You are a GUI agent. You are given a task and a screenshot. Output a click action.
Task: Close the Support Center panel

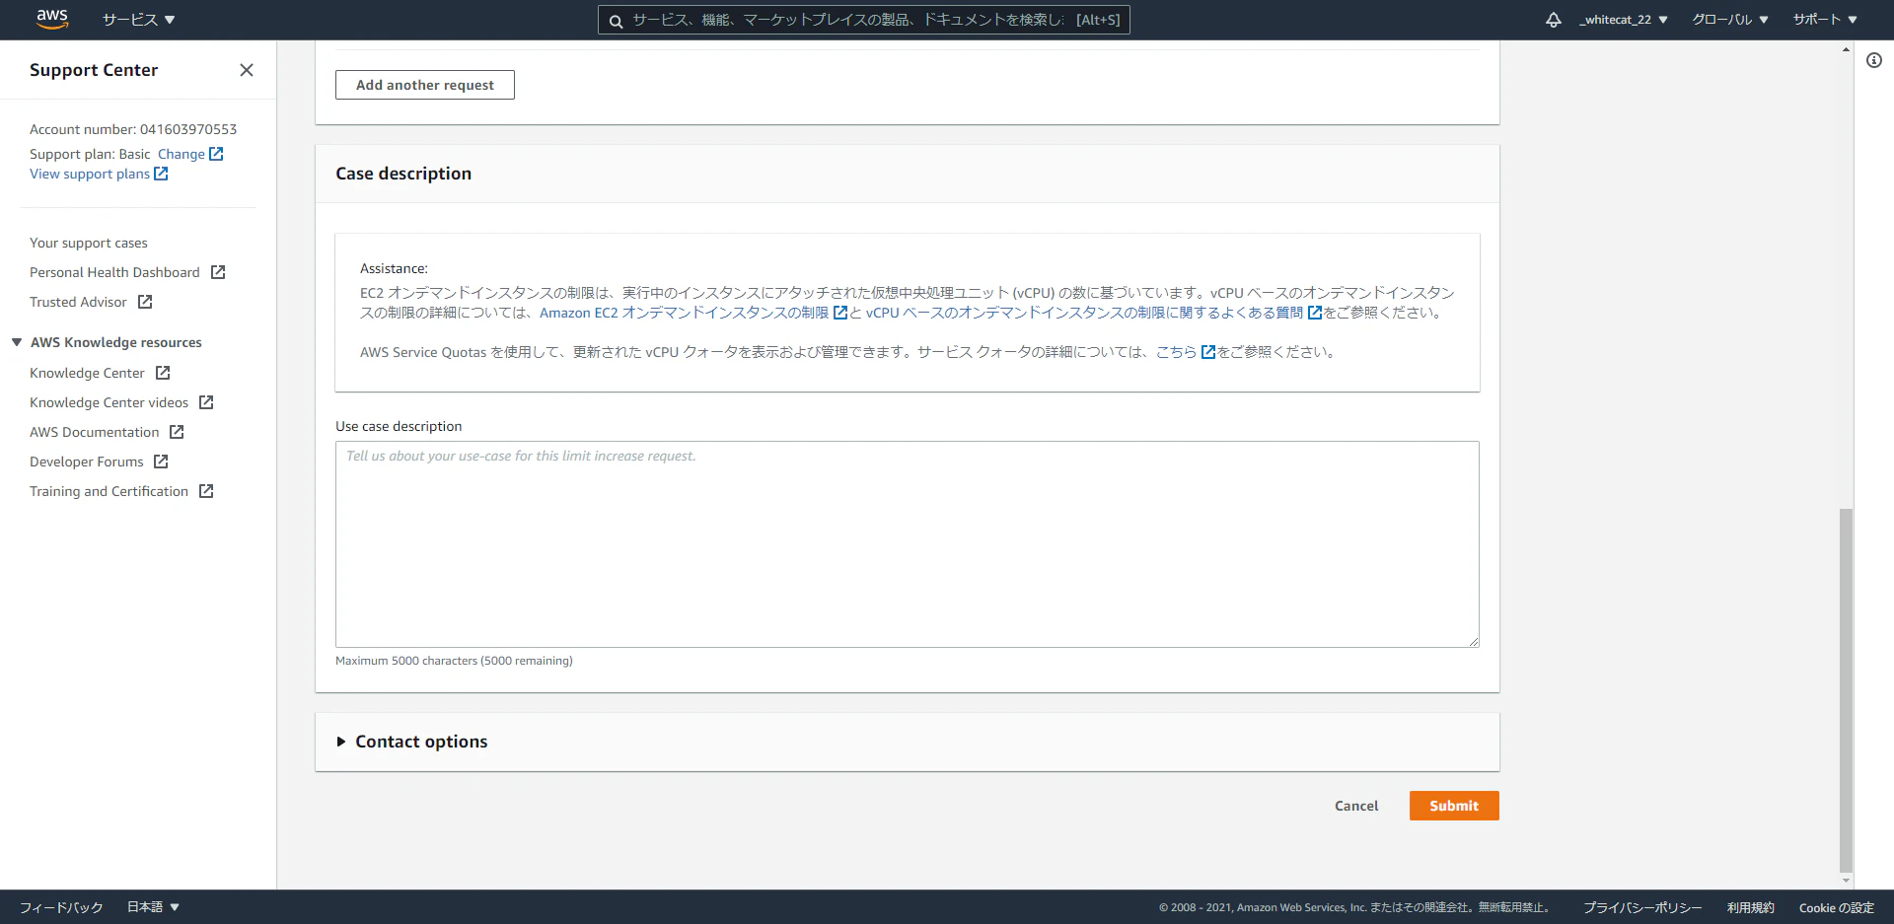[x=247, y=70]
